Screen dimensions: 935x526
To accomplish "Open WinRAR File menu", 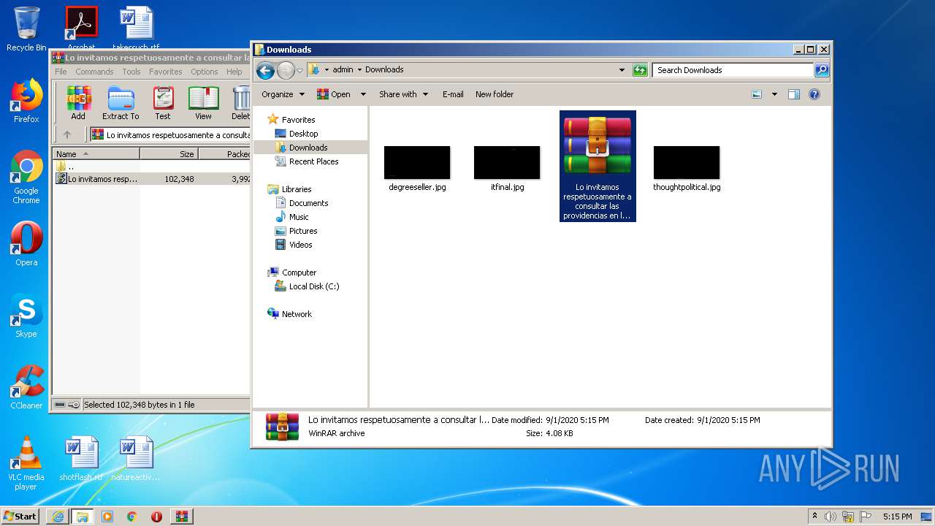I will (x=61, y=72).
